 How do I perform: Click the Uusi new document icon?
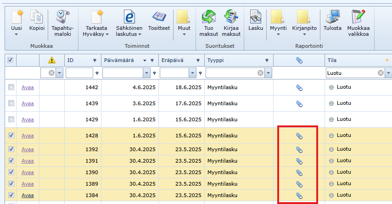(x=17, y=17)
